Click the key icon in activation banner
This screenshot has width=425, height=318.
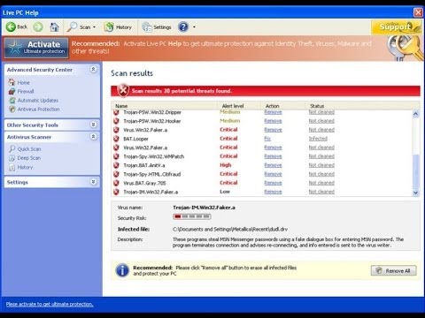click(x=405, y=48)
